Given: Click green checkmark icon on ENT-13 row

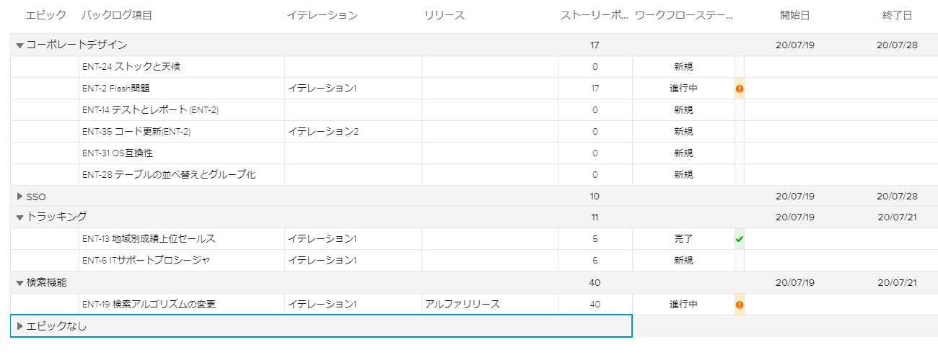Looking at the screenshot, I should pos(740,239).
